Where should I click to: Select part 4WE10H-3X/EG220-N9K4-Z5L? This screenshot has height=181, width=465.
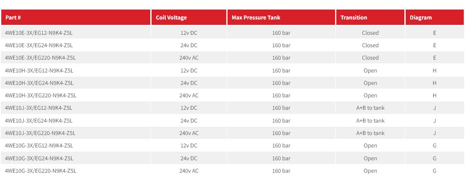pyautogui.click(x=41, y=95)
